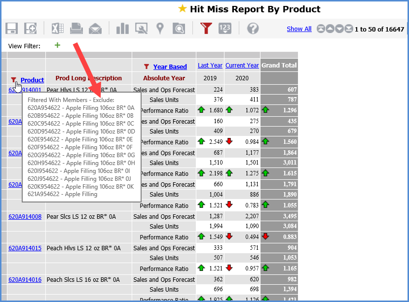This screenshot has width=409, height=302.
Task: Click the Save report icon
Action: pos(12,29)
